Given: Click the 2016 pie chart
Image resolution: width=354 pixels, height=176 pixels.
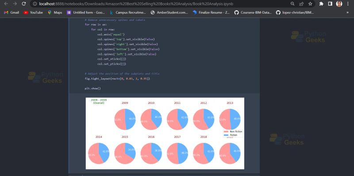Looking at the screenshot, I should coord(151,153).
